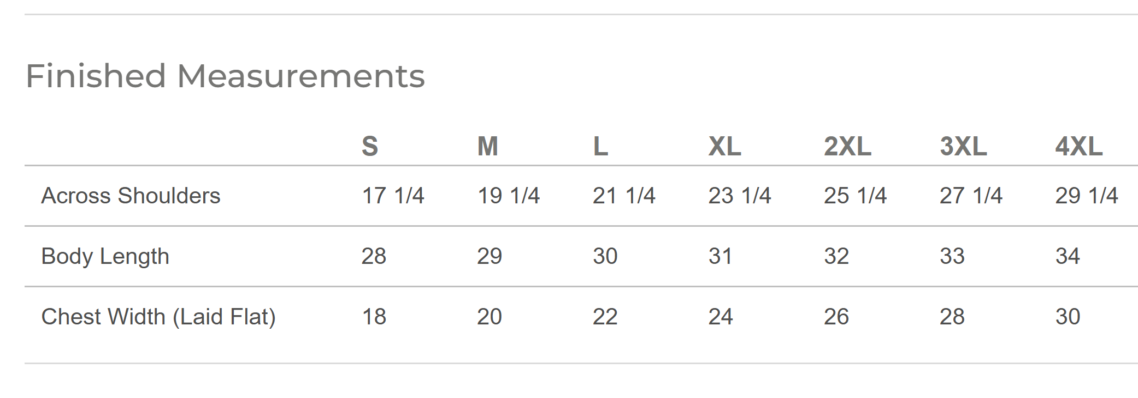Select the 3XL size column header
Image resolution: width=1138 pixels, height=398 pixels.
click(963, 146)
